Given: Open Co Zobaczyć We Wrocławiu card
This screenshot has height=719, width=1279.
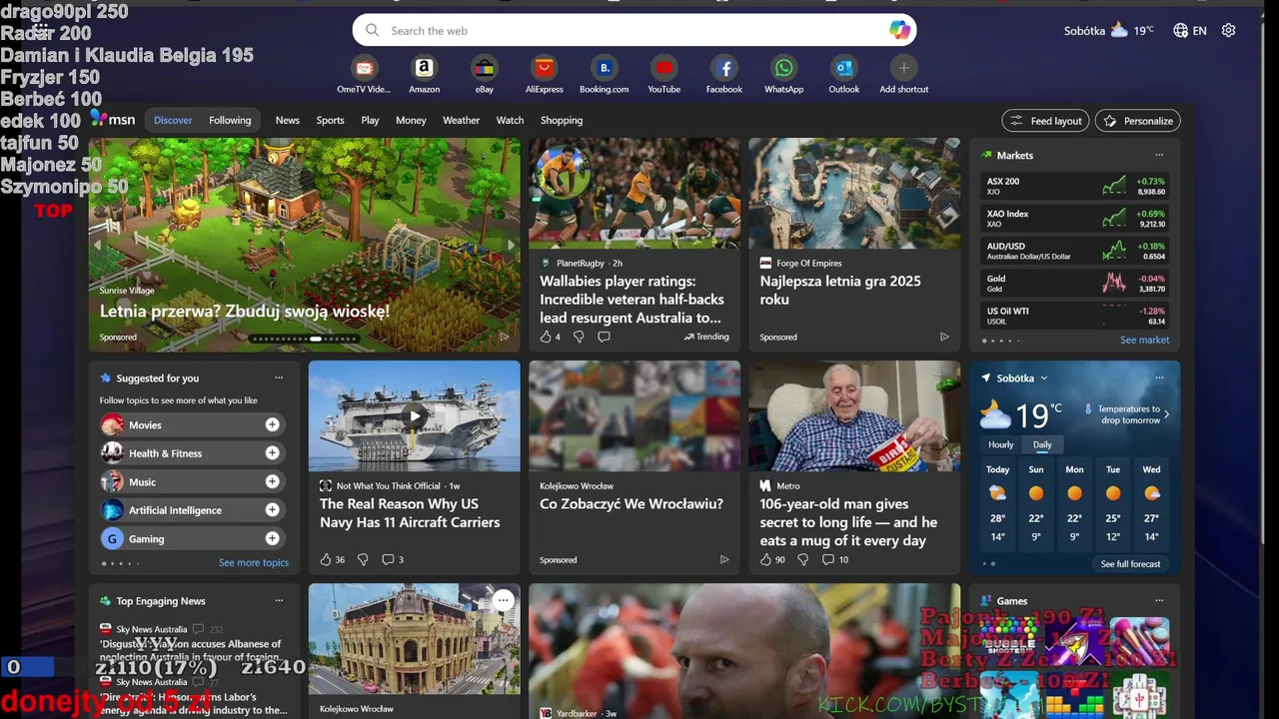Looking at the screenshot, I should (635, 467).
